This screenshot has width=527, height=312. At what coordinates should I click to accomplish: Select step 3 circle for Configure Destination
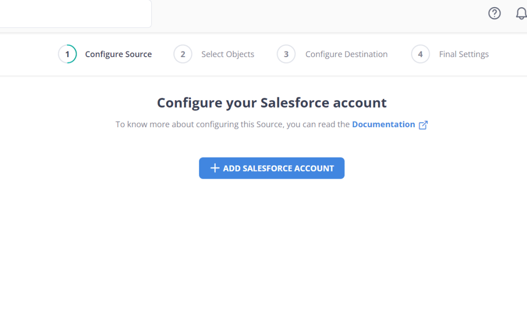286,54
